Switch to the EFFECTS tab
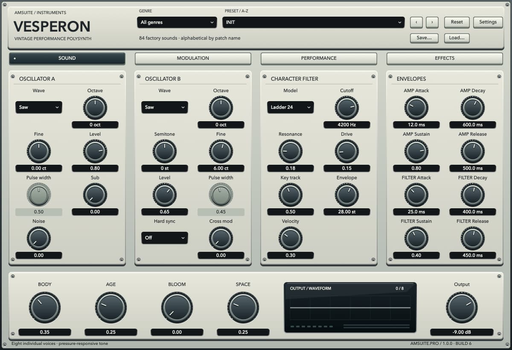This screenshot has width=512, height=350. (445, 58)
